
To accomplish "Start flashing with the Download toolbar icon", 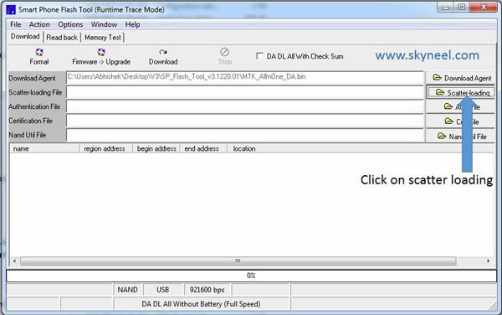I will [163, 52].
